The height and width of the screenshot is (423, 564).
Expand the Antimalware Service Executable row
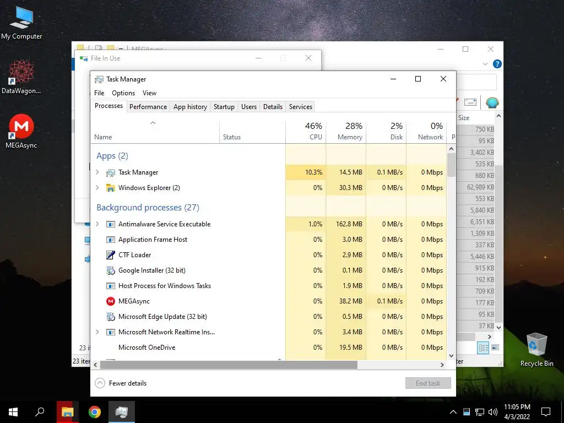point(97,224)
